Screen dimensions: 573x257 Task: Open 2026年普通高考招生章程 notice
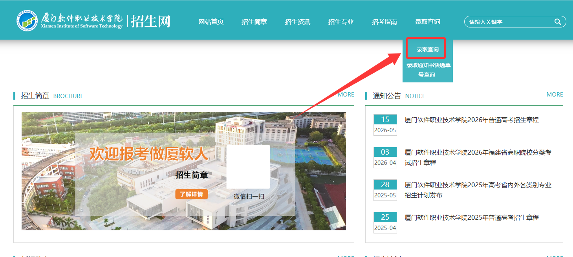point(472,120)
